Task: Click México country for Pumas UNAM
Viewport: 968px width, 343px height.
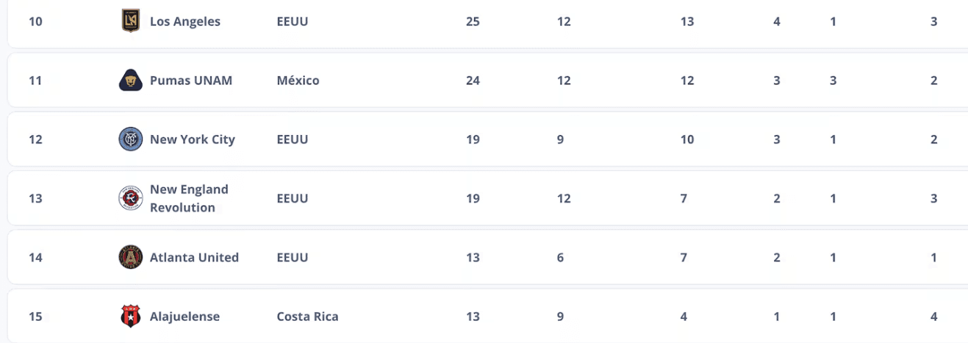Action: click(298, 80)
